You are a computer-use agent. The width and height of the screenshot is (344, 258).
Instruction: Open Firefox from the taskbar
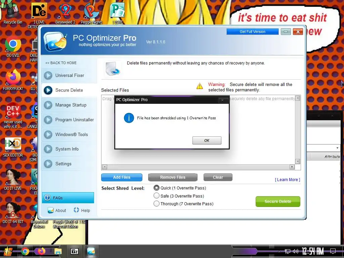click(41, 251)
